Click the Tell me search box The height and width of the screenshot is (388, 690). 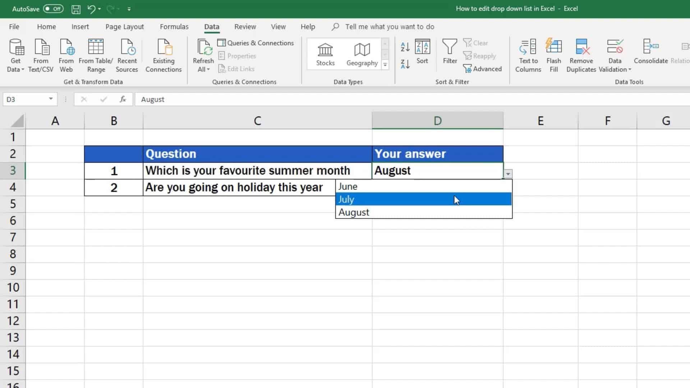(390, 27)
